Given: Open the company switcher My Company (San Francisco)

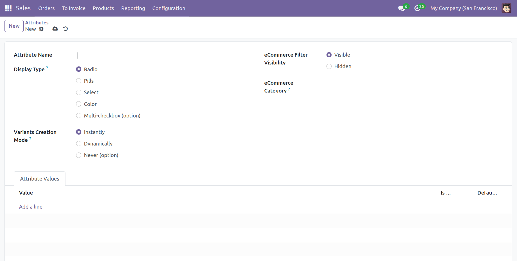Looking at the screenshot, I should coord(463,8).
